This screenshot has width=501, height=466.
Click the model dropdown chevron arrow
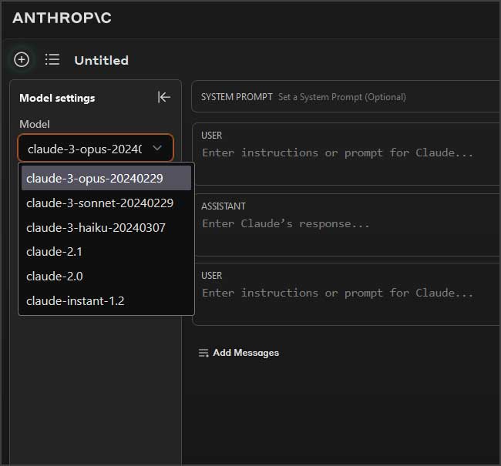tap(157, 148)
